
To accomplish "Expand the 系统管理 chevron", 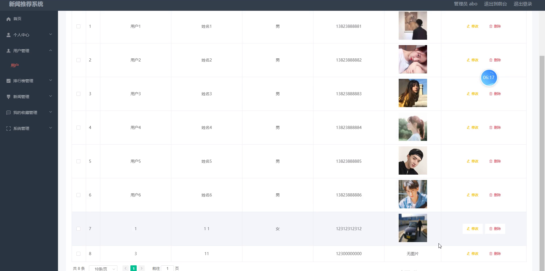I will 51,128.
